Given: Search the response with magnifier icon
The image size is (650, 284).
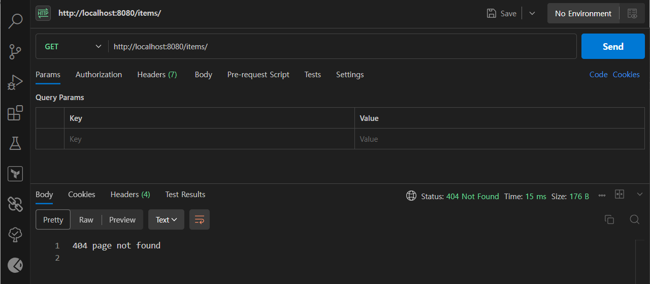Looking at the screenshot, I should click(x=634, y=219).
